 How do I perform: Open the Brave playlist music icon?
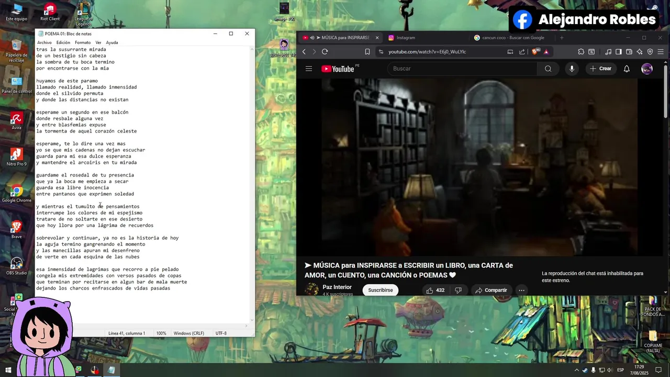click(608, 52)
